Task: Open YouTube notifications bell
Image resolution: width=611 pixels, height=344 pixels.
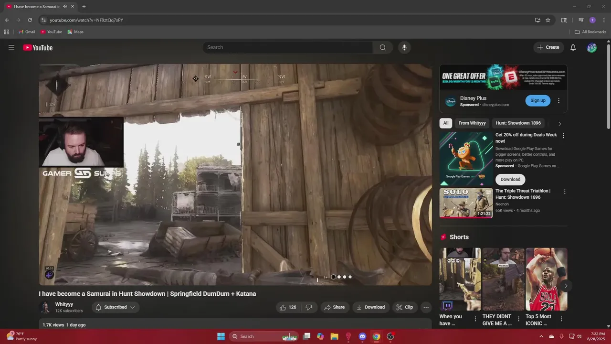Action: coord(573,47)
